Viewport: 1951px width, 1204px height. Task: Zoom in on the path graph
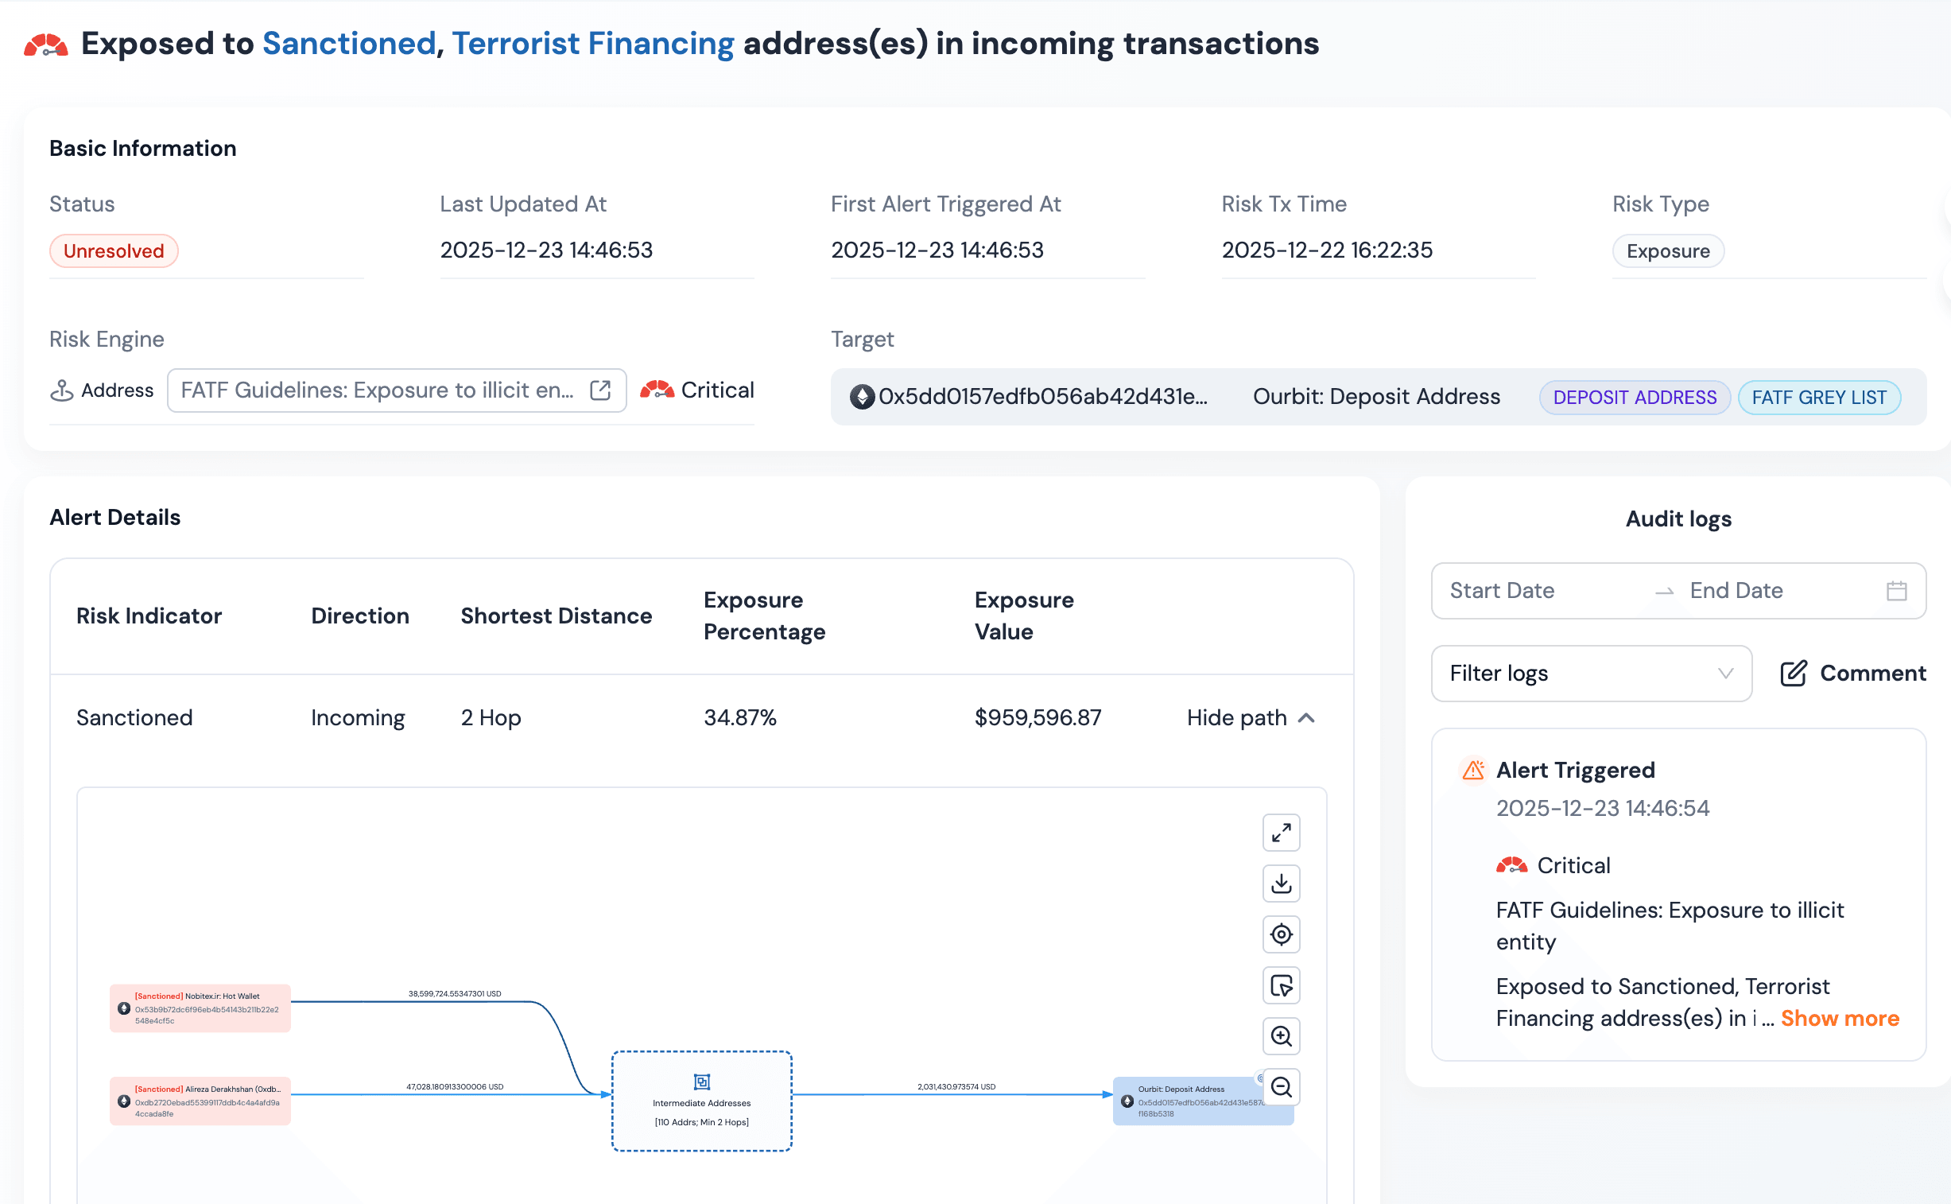pyautogui.click(x=1281, y=1036)
